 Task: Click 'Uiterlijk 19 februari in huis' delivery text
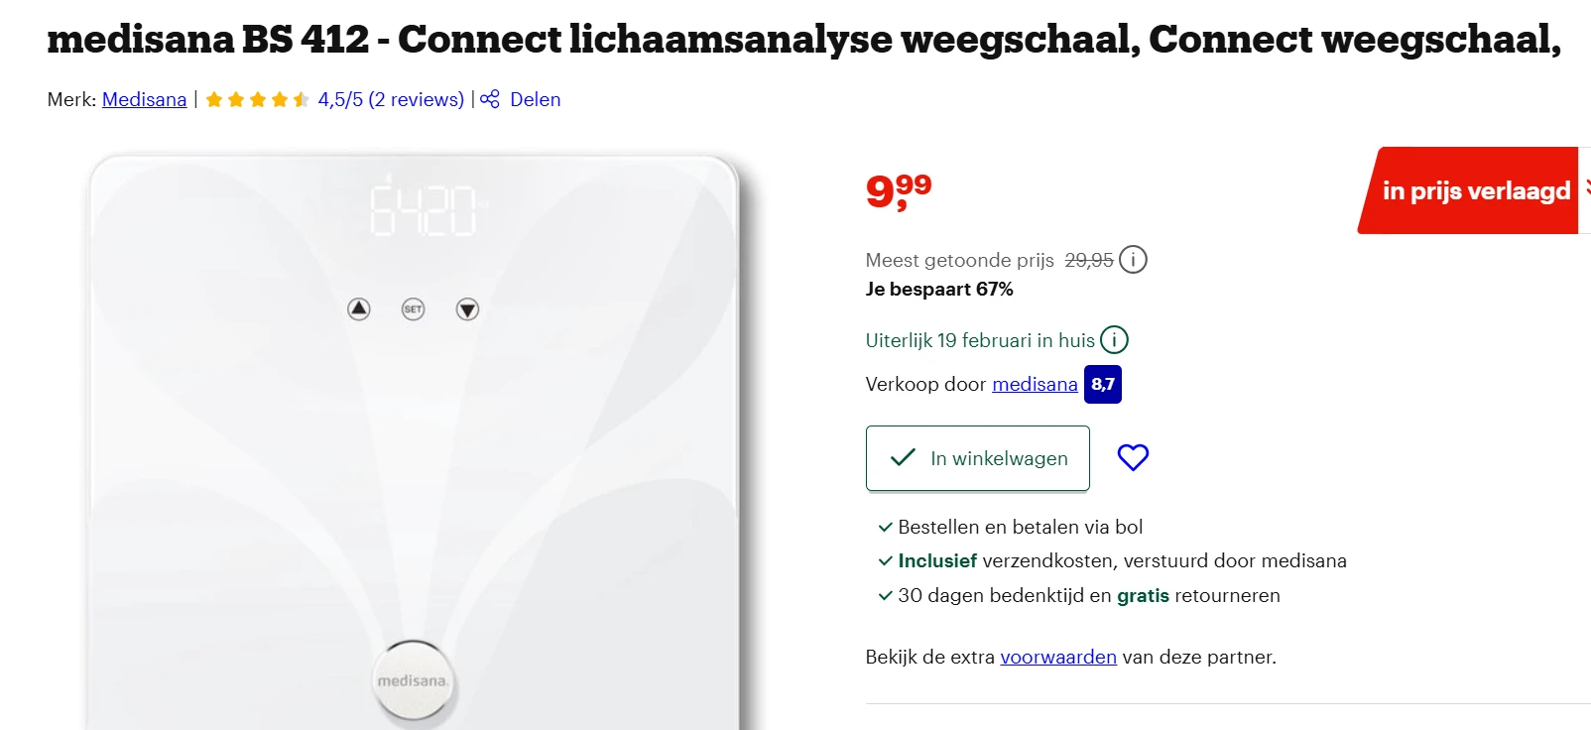(x=979, y=340)
